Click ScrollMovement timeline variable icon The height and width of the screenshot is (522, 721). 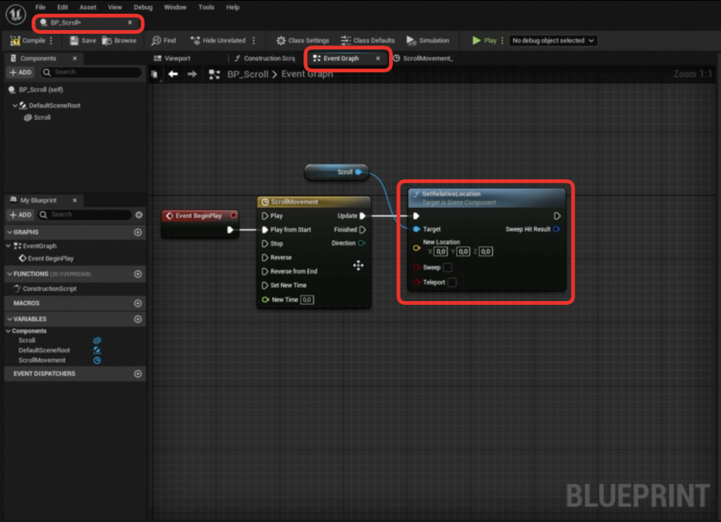coord(97,360)
